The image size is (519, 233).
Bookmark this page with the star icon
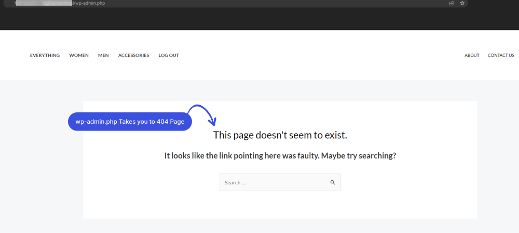click(462, 3)
